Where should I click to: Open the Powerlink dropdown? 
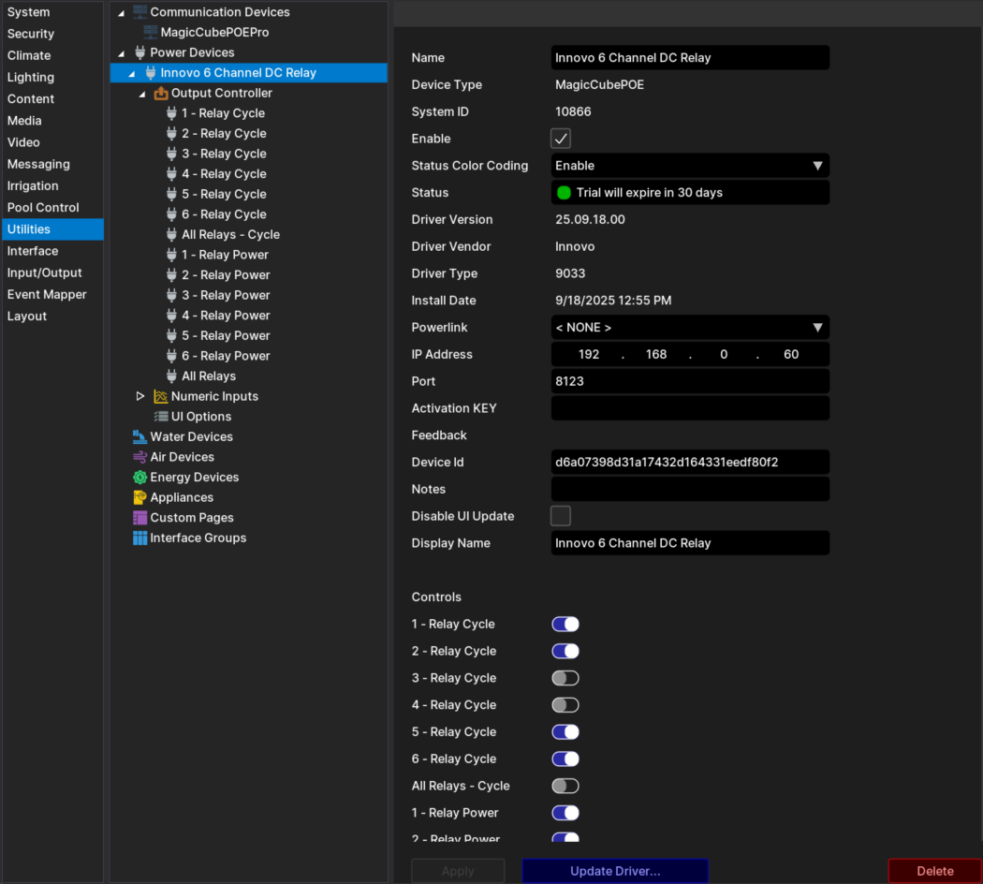tap(690, 328)
